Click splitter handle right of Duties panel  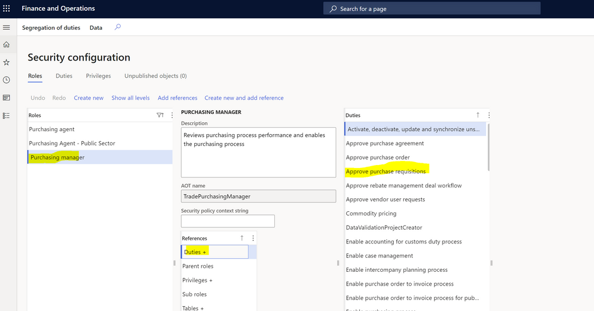(491, 263)
